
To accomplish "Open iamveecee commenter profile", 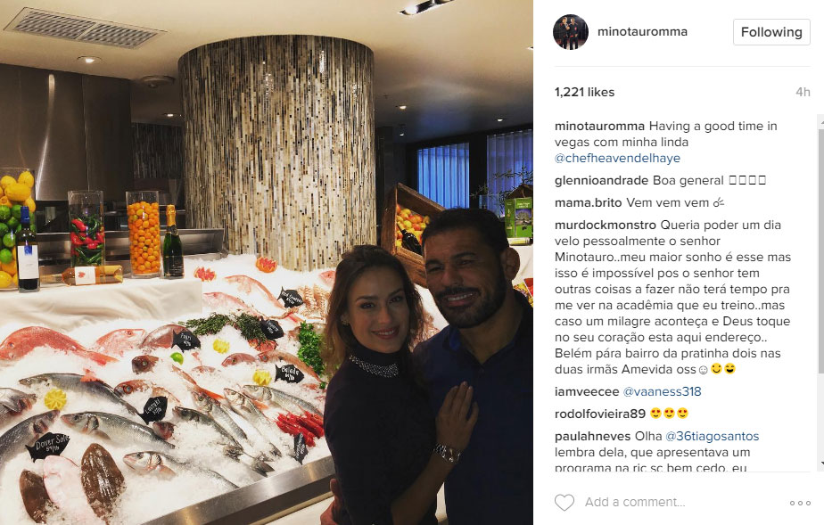I will (587, 391).
